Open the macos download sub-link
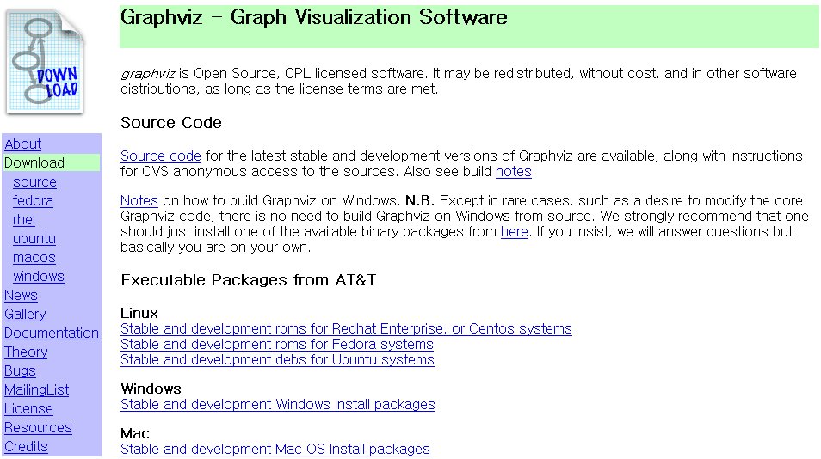 (x=34, y=258)
